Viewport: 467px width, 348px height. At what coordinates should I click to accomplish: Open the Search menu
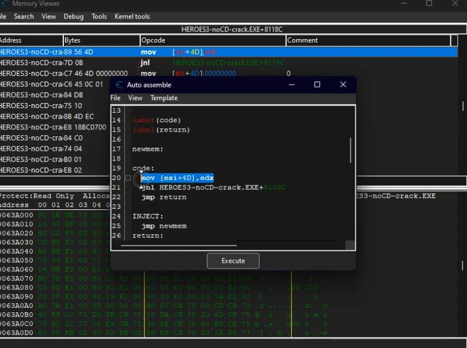click(x=24, y=17)
